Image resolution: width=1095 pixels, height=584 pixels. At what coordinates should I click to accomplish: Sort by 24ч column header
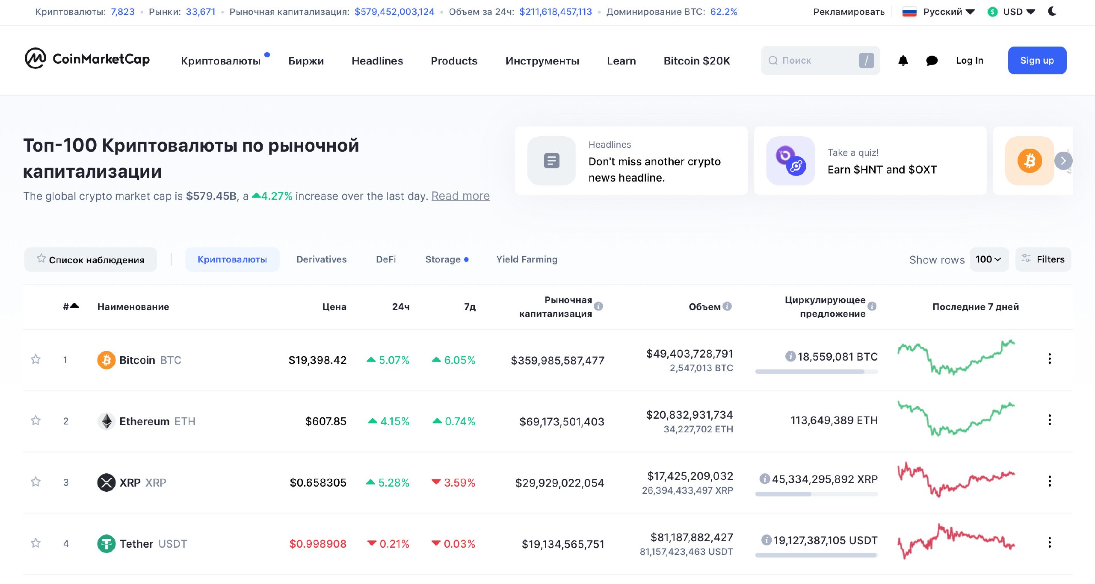401,307
